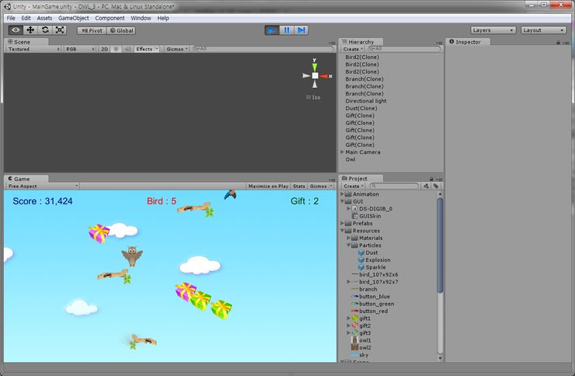Open the File menu
575x376 pixels.
click(x=11, y=18)
